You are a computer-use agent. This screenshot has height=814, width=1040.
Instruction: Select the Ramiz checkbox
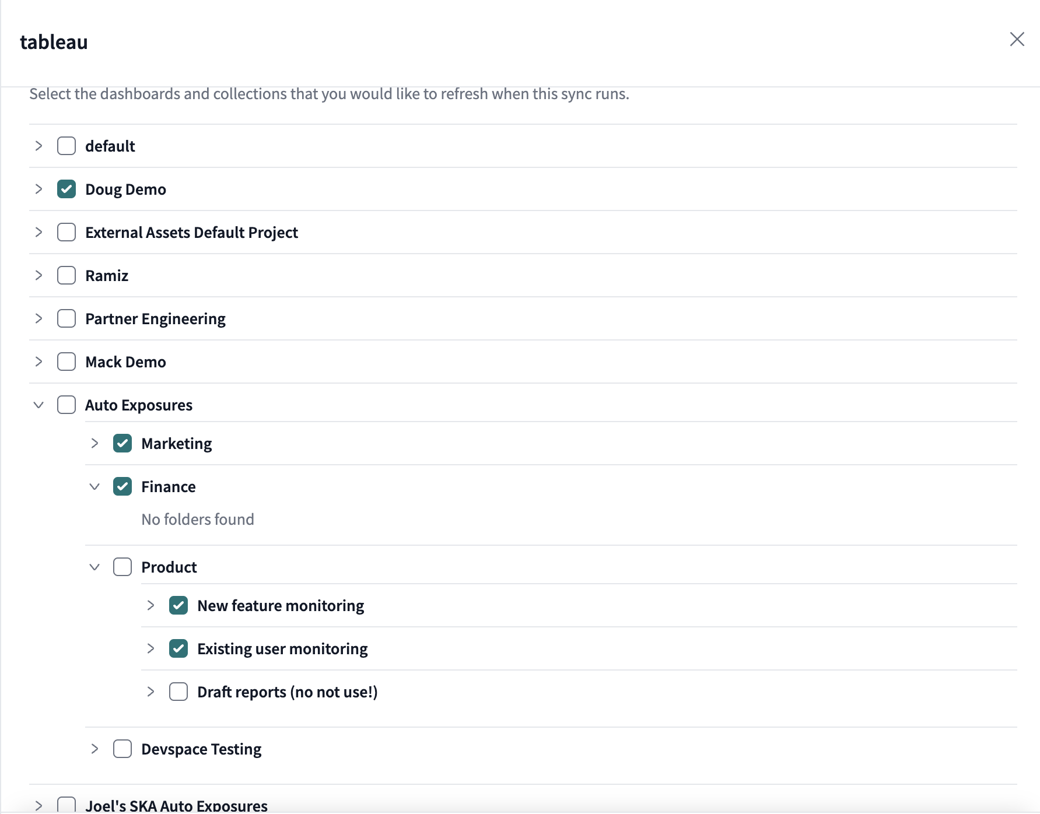[x=66, y=275]
